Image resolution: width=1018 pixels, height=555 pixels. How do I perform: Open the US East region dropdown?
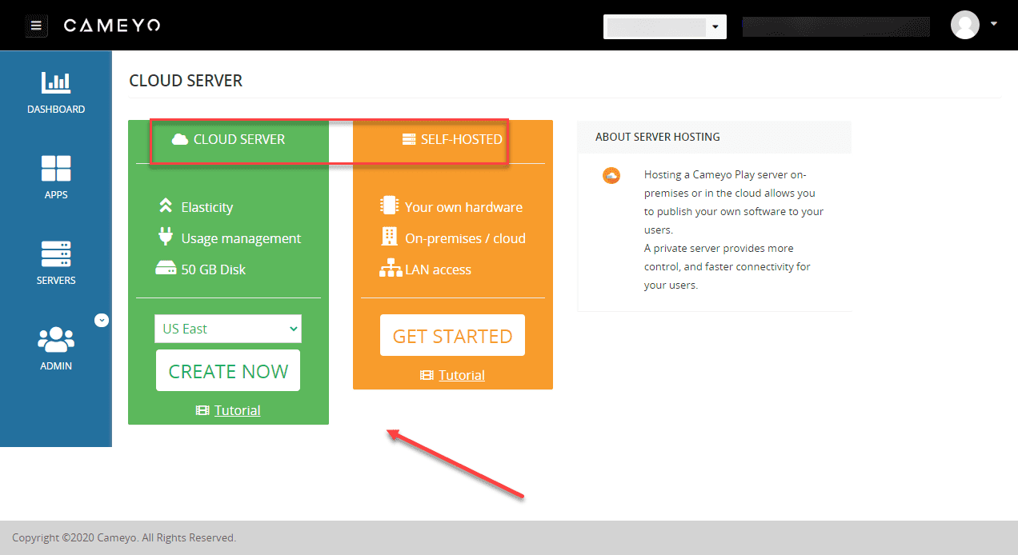tap(227, 329)
